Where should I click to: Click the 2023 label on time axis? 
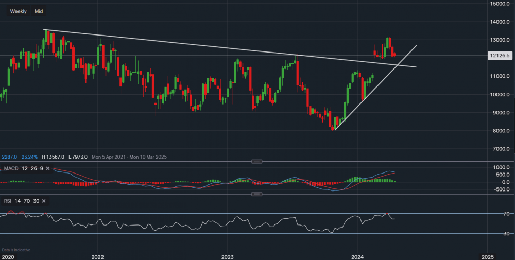coord(228,256)
